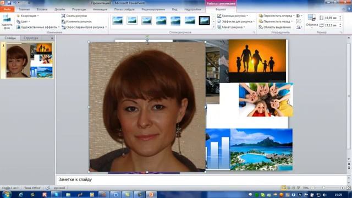Click the height field showing 19,05 см
352x198 pixels.
pos(331,18)
